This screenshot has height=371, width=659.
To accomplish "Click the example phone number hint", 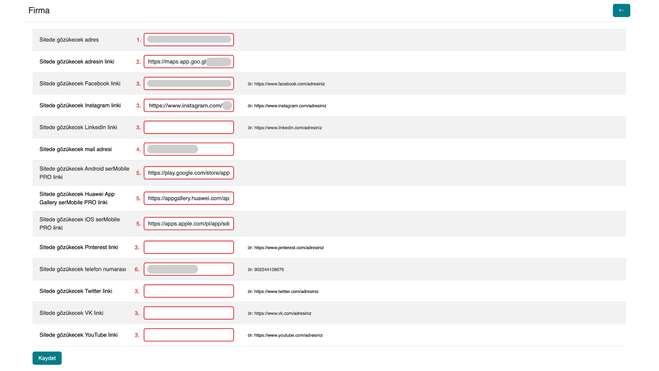I will (x=266, y=270).
